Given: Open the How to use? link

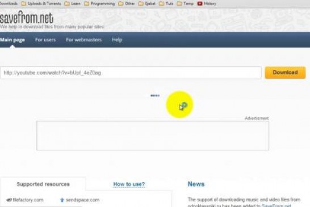Looking at the screenshot, I should (x=129, y=184).
